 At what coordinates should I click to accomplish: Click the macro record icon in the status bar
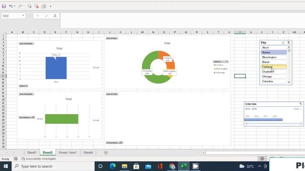(16, 159)
